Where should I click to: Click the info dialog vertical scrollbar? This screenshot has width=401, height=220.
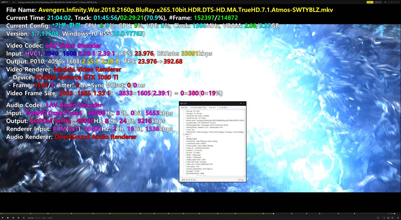(x=245, y=143)
